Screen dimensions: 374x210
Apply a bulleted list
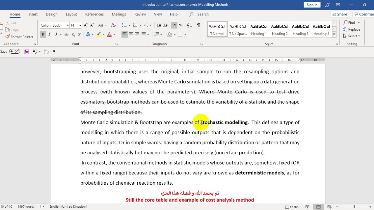(124, 25)
